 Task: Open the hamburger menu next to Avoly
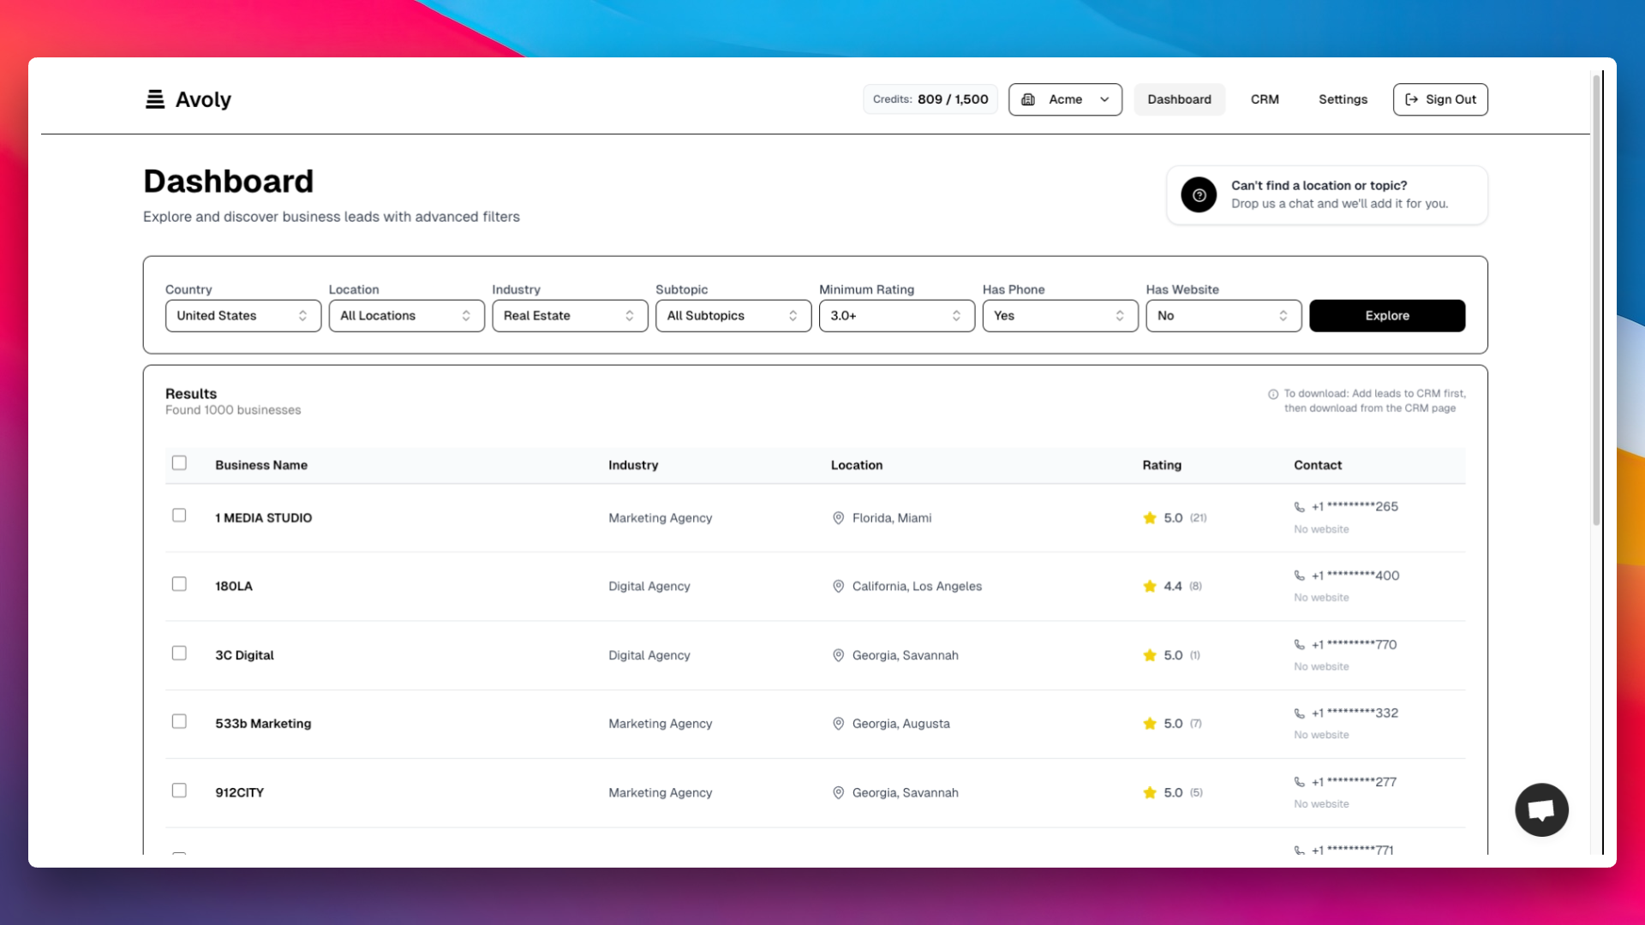(x=154, y=98)
